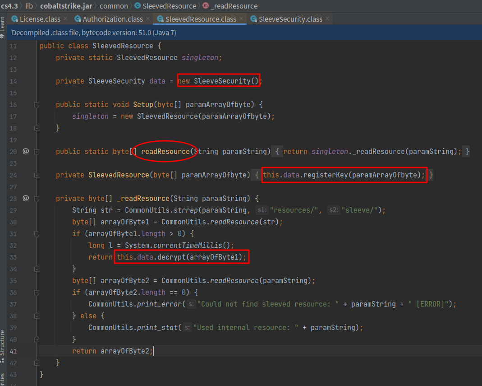
Task: Click the gutter @ icon on line 28
Action: 26,198
